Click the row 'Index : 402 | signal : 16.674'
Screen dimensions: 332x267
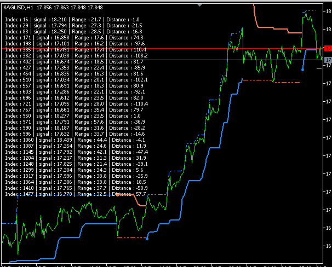(74, 62)
